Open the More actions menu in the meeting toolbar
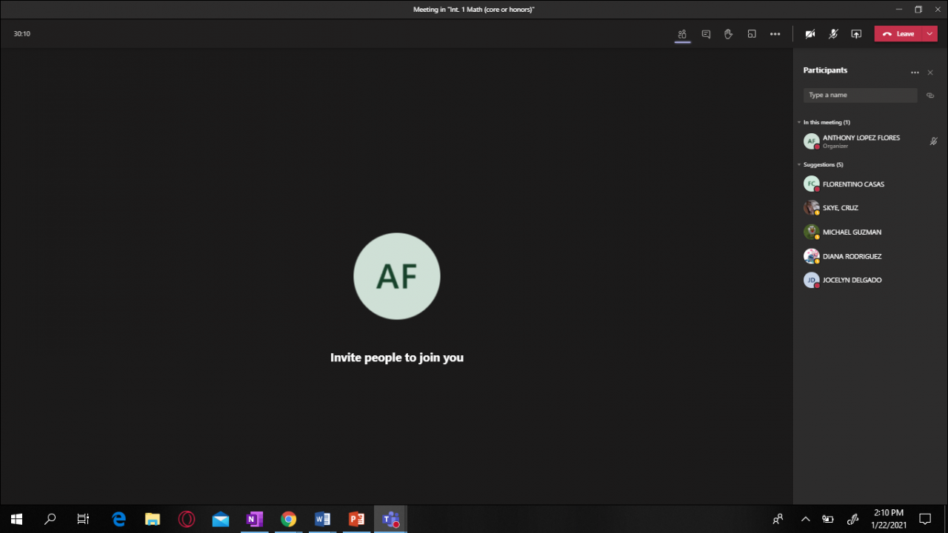The image size is (948, 533). coord(775,34)
